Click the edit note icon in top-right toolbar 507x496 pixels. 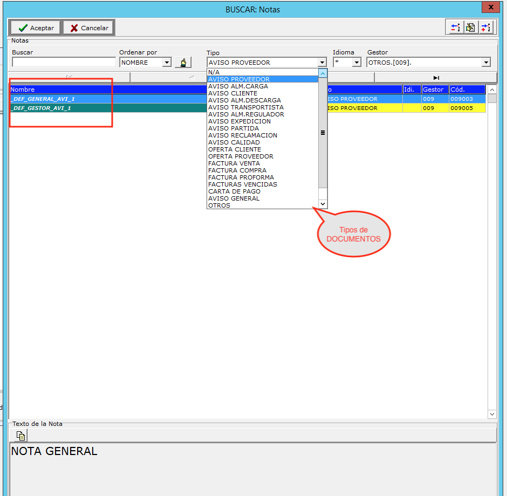tap(471, 27)
